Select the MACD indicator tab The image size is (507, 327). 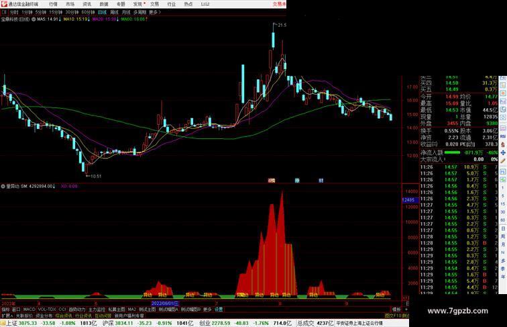(x=29, y=310)
